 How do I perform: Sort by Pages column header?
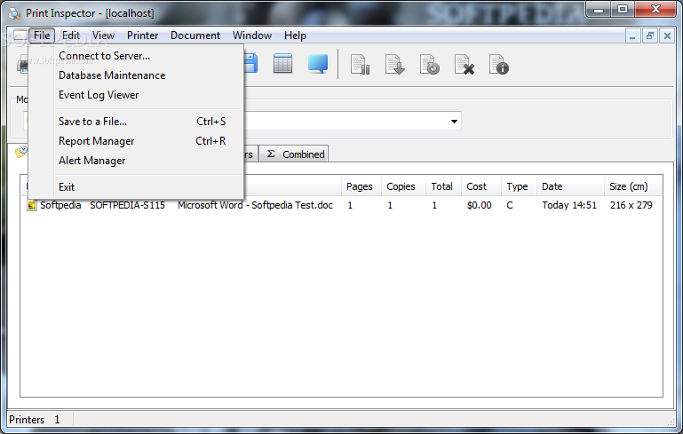click(x=360, y=186)
